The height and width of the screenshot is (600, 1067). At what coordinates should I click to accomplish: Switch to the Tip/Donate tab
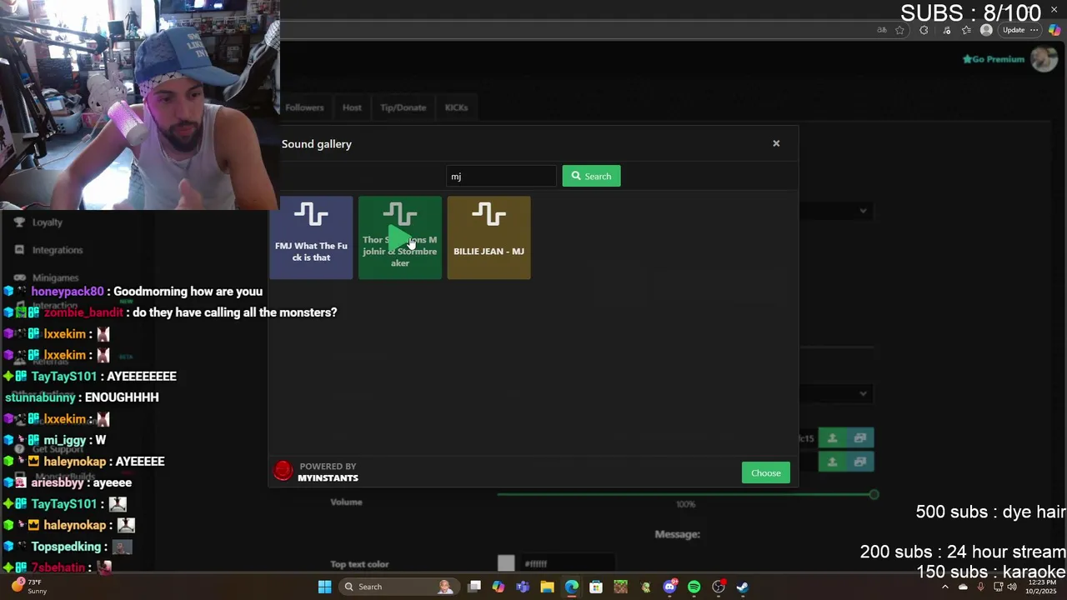[403, 107]
